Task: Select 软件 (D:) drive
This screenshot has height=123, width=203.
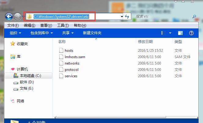Action: point(27,82)
